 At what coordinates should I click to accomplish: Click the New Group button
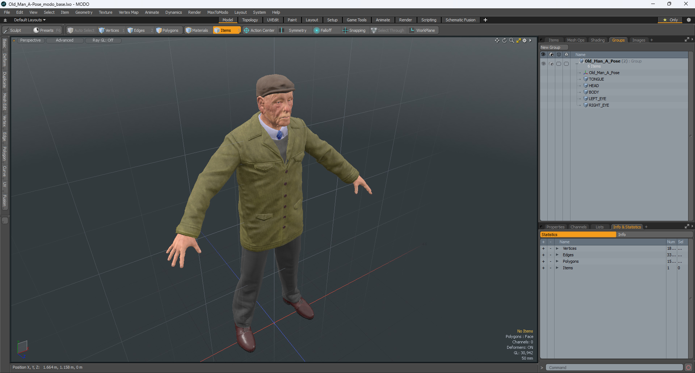(x=554, y=47)
